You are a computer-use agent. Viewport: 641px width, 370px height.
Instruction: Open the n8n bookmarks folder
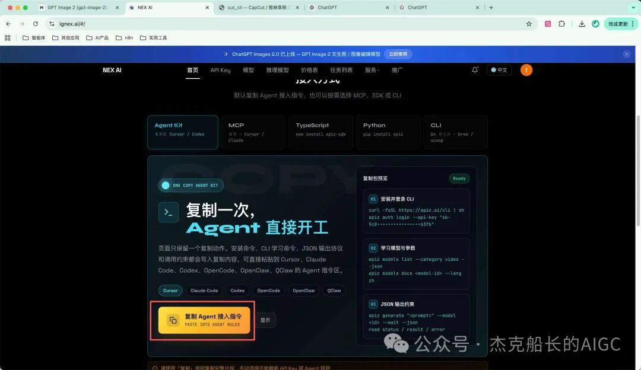(x=124, y=37)
